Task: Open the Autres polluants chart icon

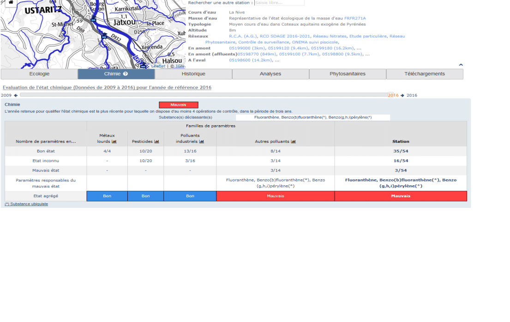Action: (293, 141)
